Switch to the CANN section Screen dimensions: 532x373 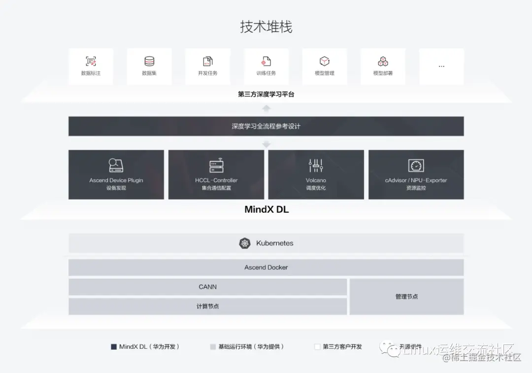tap(207, 286)
